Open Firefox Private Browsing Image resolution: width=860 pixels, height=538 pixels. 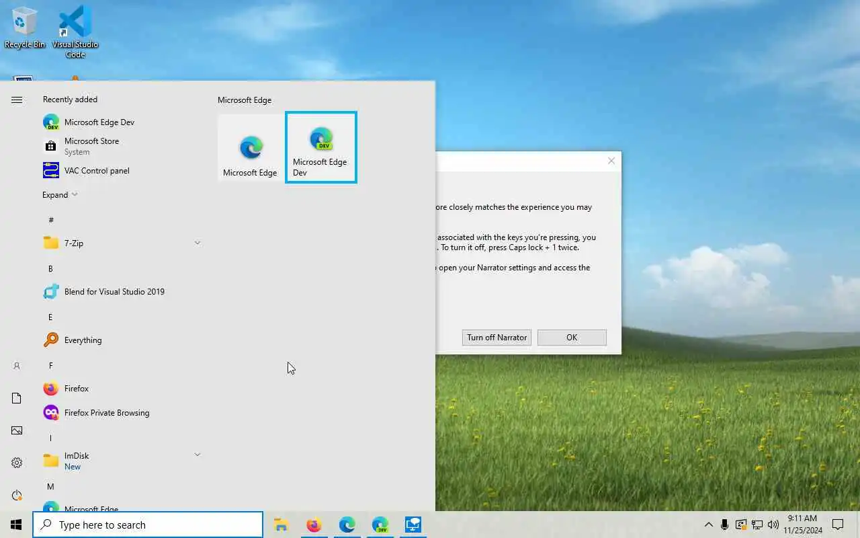(121, 413)
